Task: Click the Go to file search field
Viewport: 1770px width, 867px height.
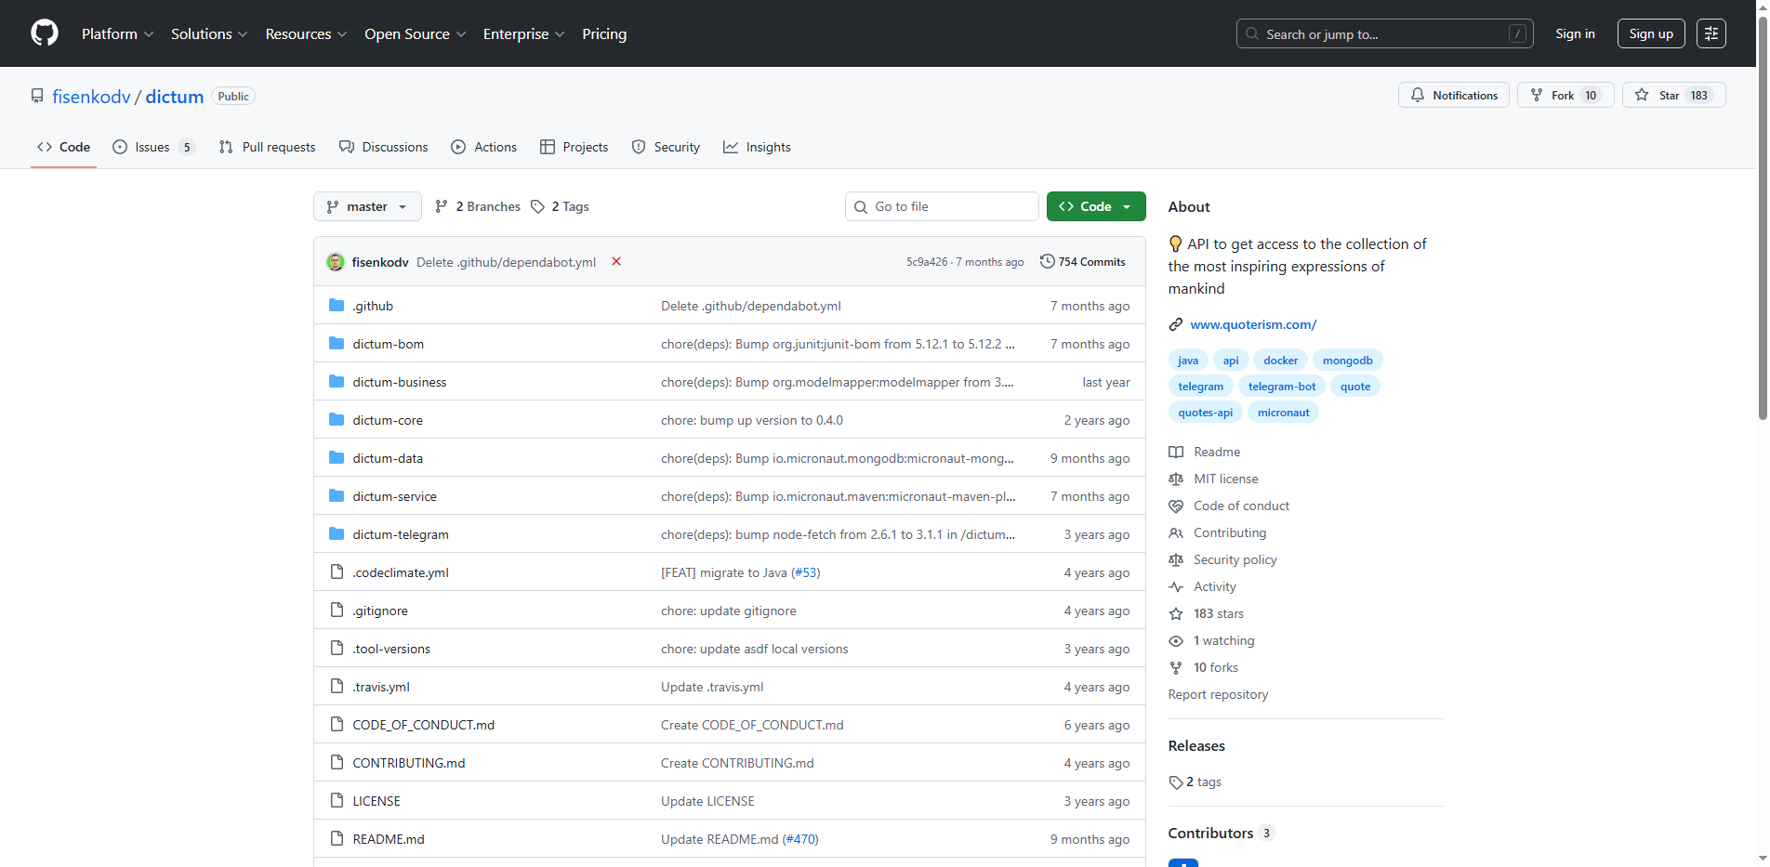Action: 942,206
